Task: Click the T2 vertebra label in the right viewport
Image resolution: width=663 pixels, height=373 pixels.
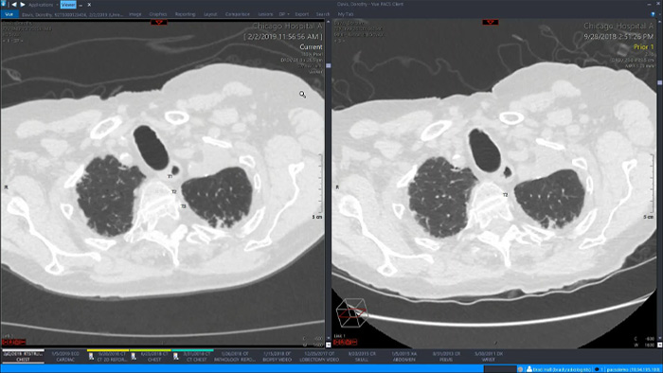Action: (x=505, y=195)
